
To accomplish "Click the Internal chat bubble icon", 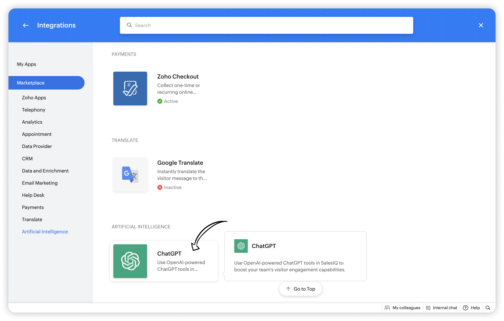I will tap(428, 308).
